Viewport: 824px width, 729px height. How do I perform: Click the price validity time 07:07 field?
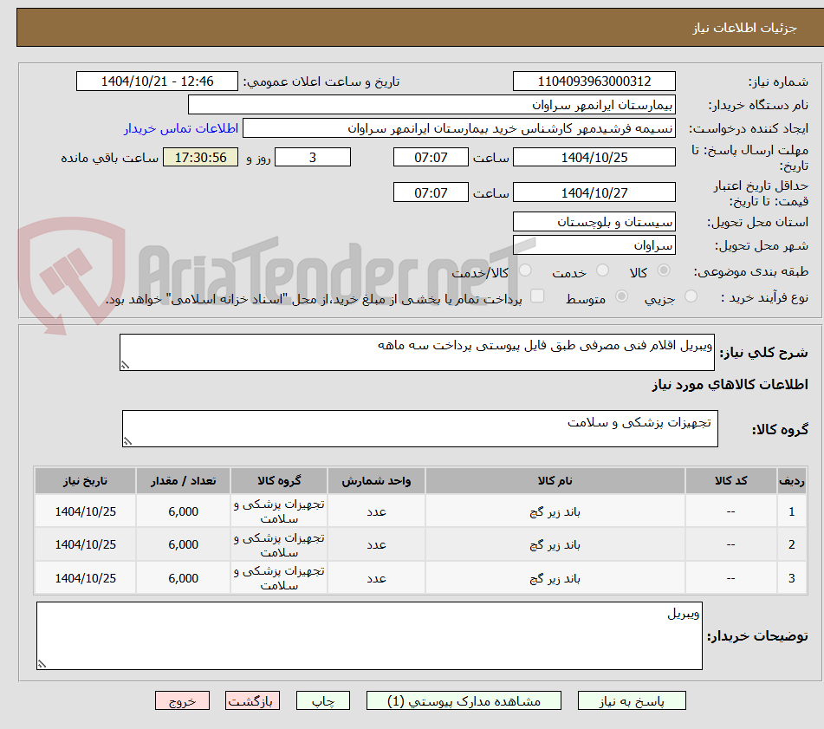tap(431, 192)
